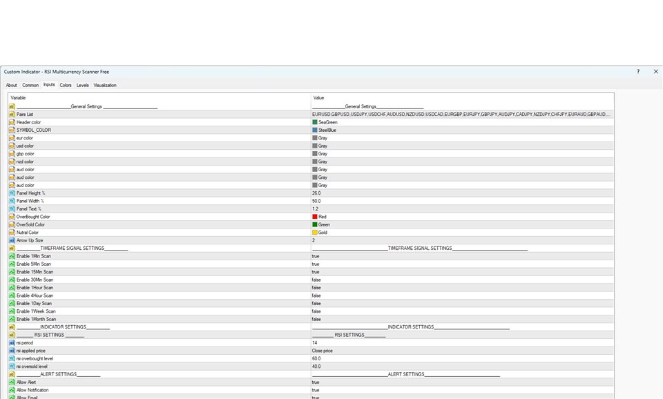Click the enum icon beside rsi applied price
The image size is (663, 399).
[12, 351]
